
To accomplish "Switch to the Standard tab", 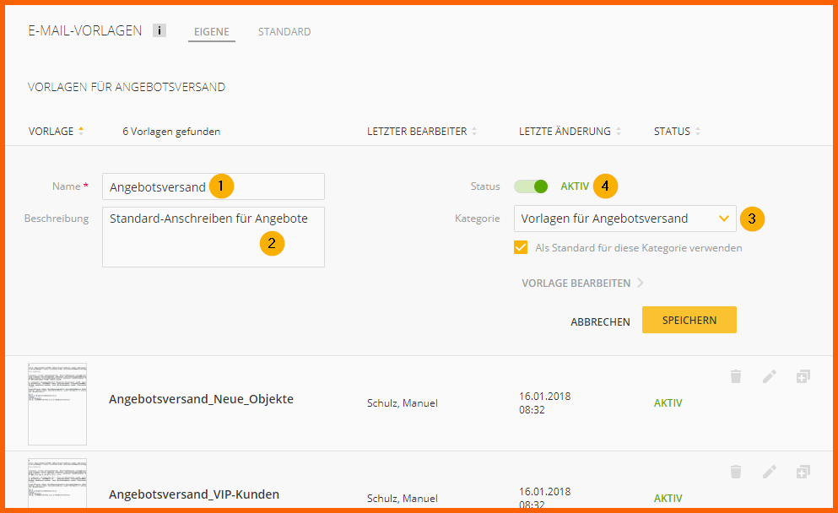I will coord(284,32).
